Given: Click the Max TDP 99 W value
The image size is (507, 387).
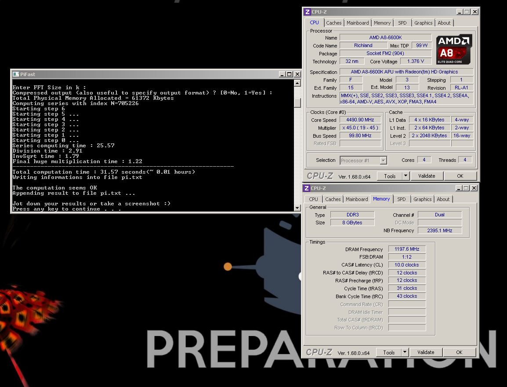Looking at the screenshot, I should pos(422,45).
